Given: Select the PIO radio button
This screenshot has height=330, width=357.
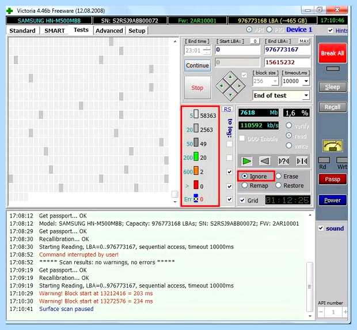Looking at the screenshot, I should click(269, 29).
